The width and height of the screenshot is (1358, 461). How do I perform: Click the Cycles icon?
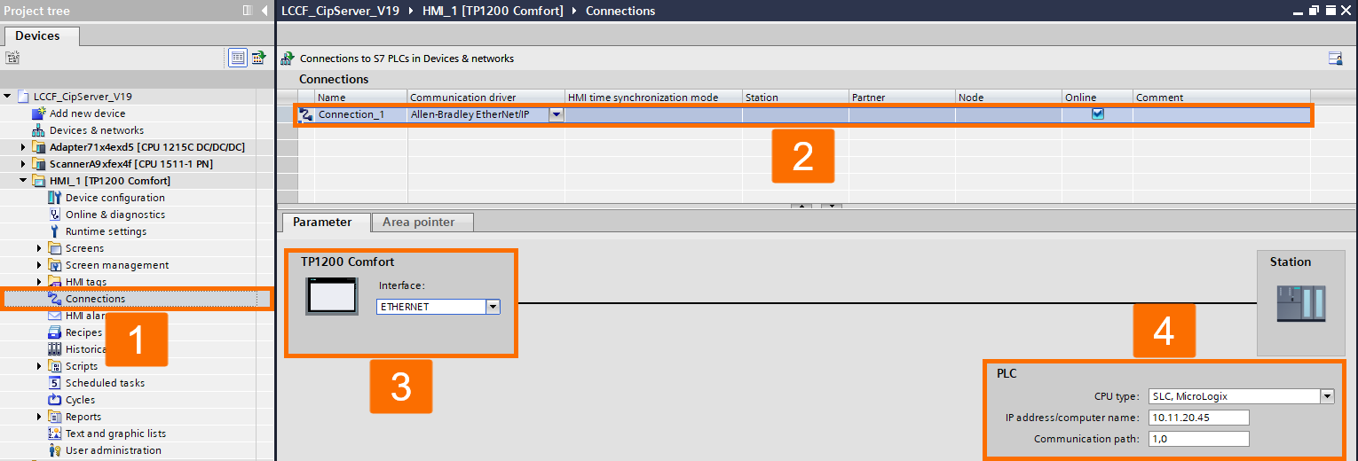55,400
